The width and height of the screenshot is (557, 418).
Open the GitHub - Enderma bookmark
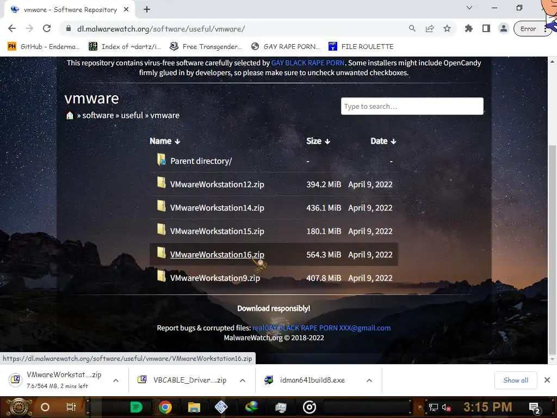44,47
